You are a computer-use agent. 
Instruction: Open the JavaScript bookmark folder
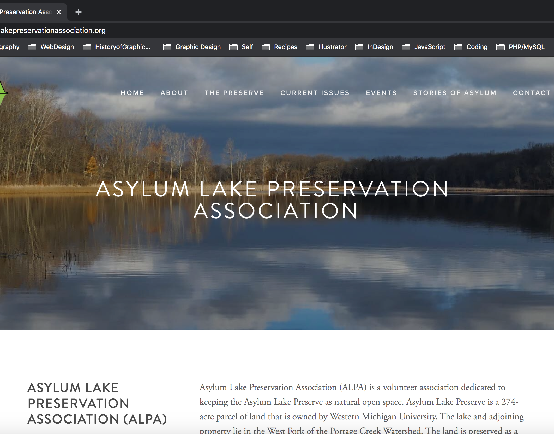(x=424, y=47)
